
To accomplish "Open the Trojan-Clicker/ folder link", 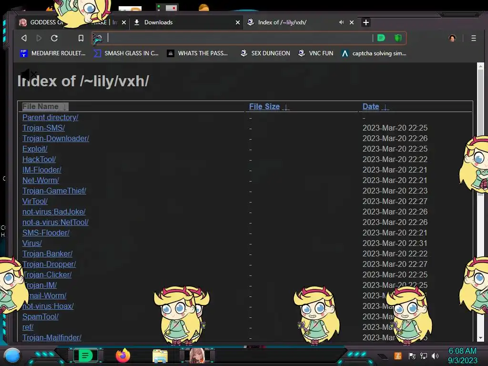I will pos(47,275).
